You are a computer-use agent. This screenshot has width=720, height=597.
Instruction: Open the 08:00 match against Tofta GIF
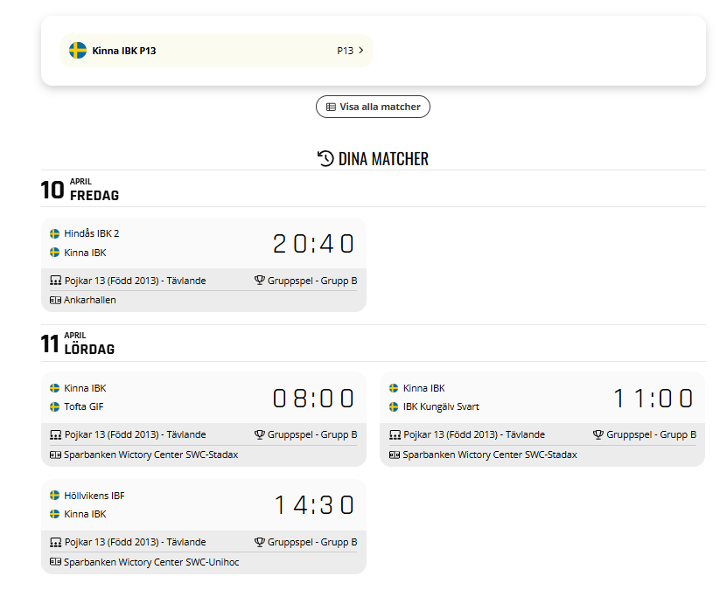(x=313, y=399)
